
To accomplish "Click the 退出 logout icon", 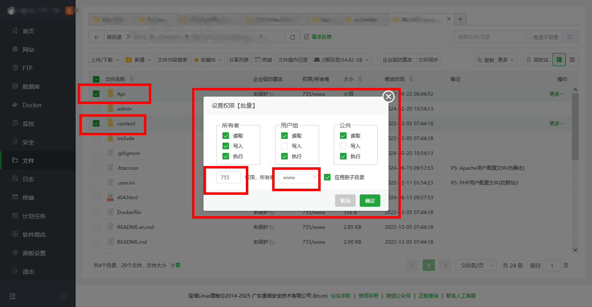I will click(15, 271).
